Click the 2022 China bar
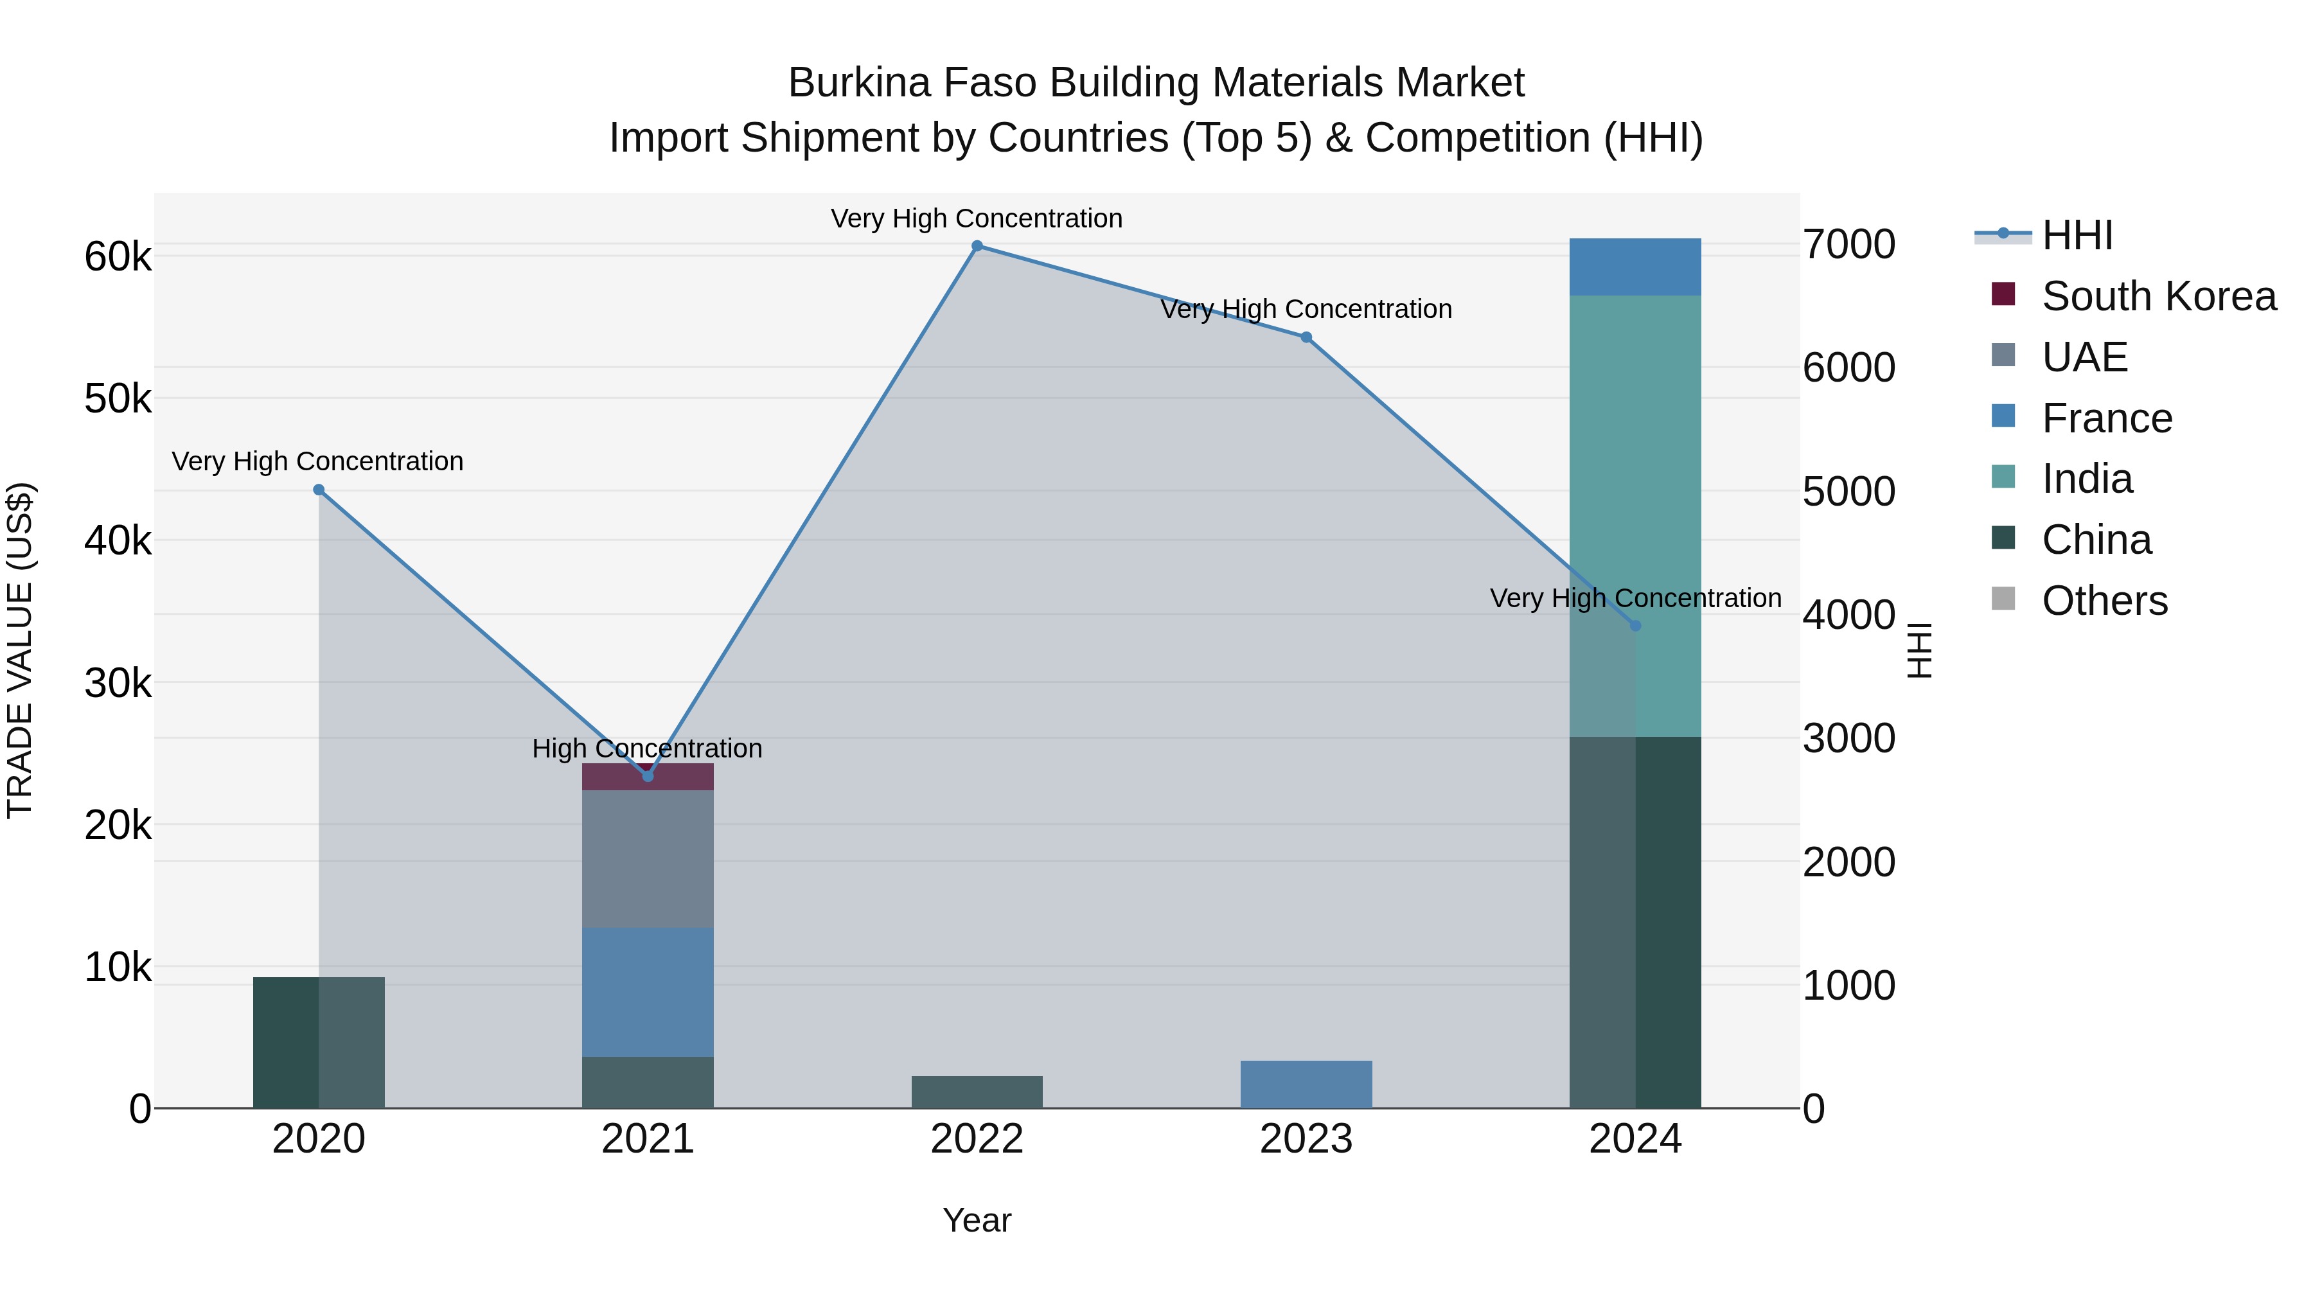The width and height of the screenshot is (2313, 1301). [977, 1092]
